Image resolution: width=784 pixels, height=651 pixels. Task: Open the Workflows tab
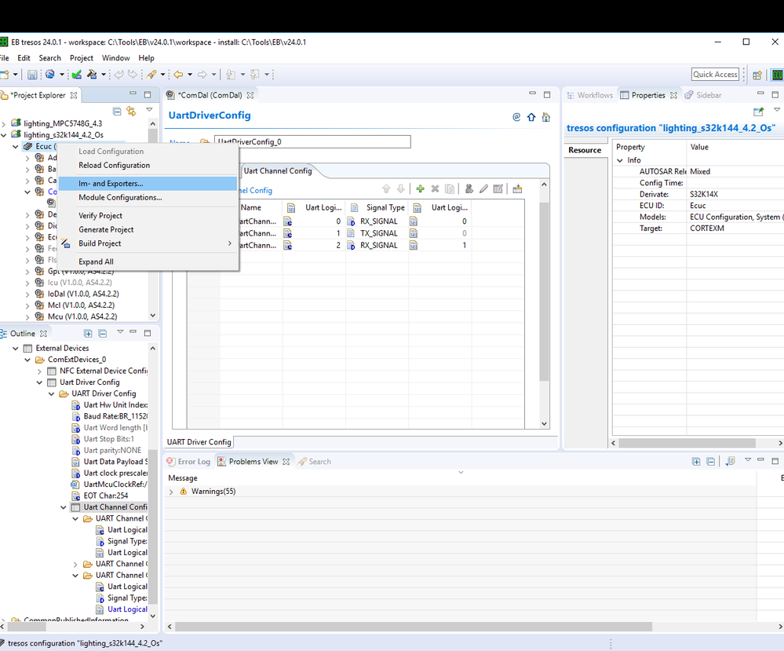[x=589, y=95]
